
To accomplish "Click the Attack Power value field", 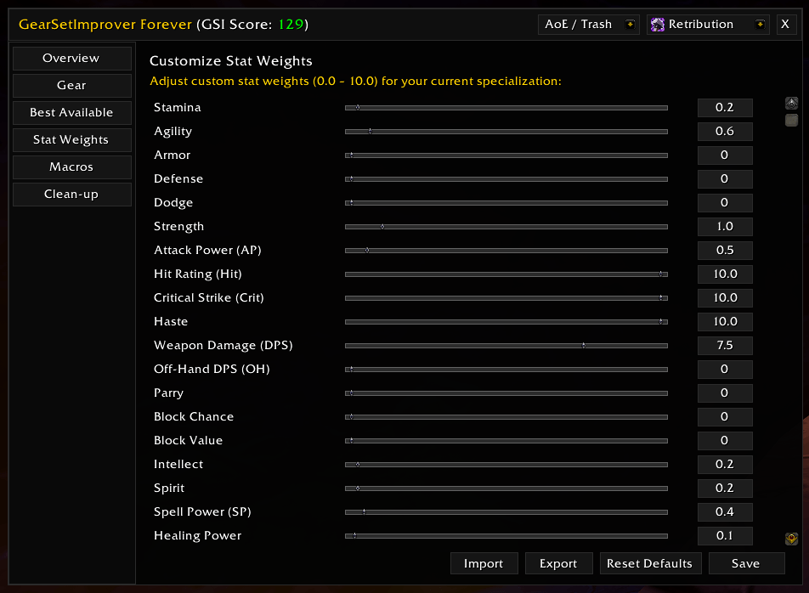I will coord(725,250).
